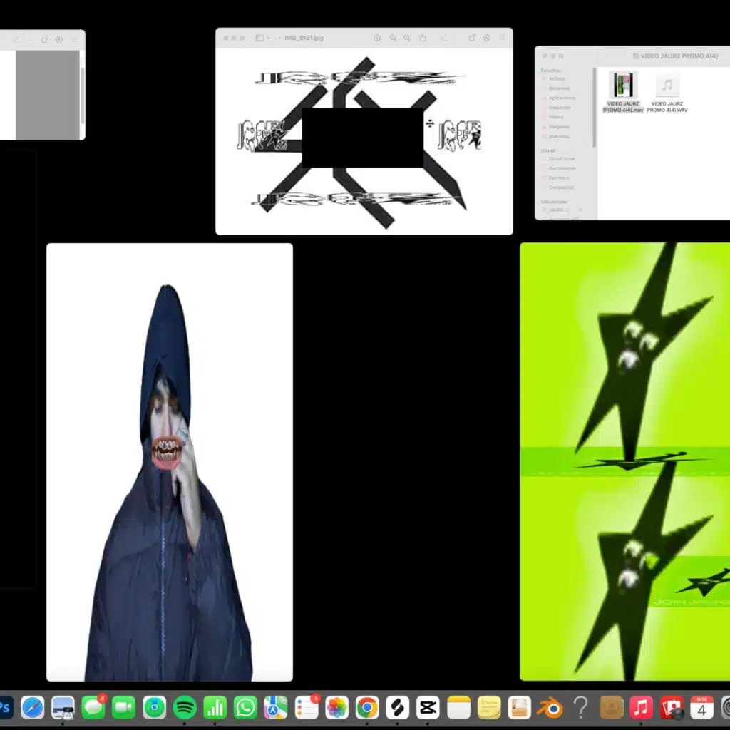Image resolution: width=730 pixels, height=730 pixels.
Task: Click Share icon in IMG_1981.jpg toolbar
Action: point(423,38)
